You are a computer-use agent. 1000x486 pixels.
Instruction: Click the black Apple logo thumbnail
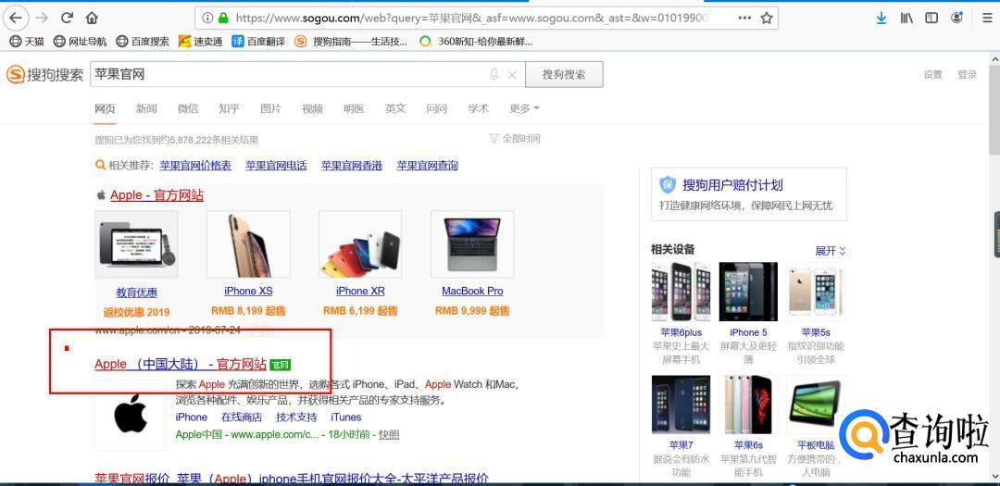[131, 416]
